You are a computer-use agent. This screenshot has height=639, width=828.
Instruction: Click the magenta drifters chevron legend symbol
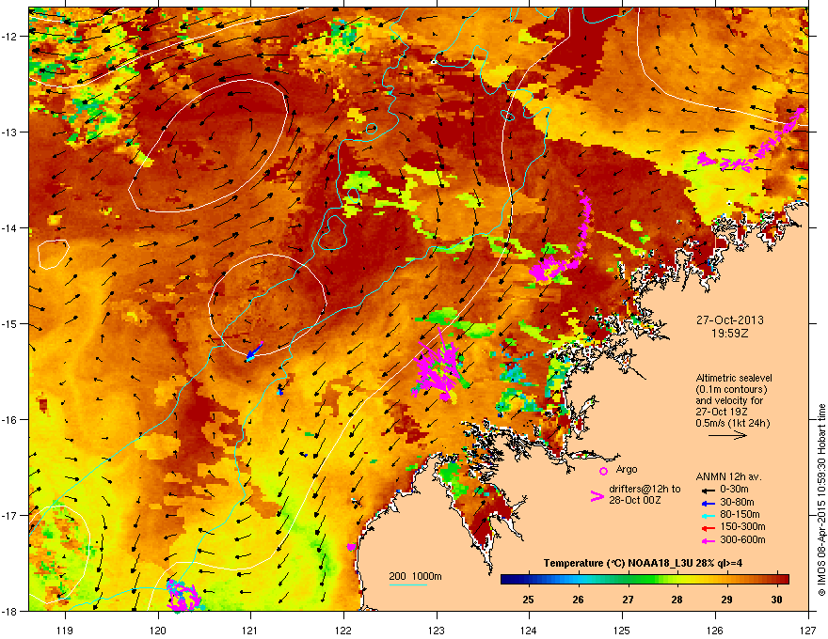tap(597, 496)
